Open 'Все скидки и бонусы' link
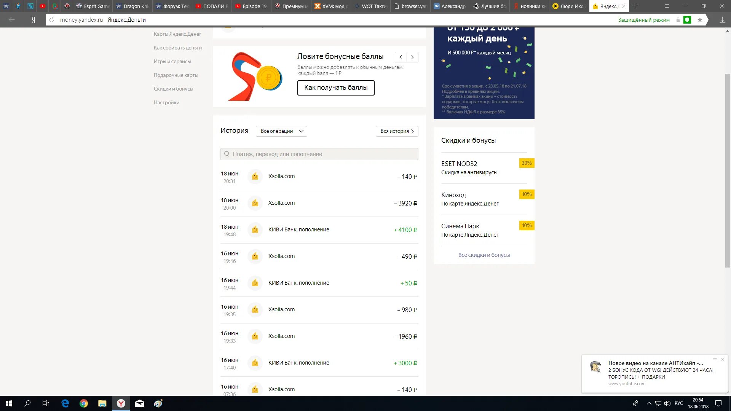Viewport: 731px width, 411px height. [x=484, y=255]
